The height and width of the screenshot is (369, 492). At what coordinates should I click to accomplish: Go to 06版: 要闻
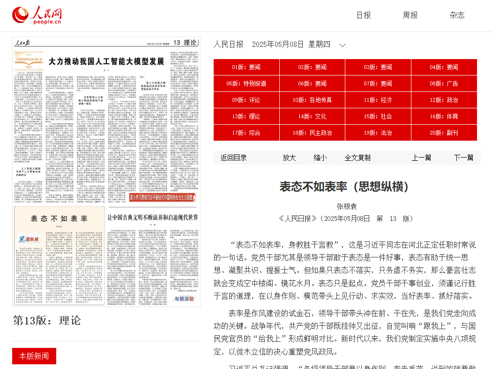coord(312,83)
